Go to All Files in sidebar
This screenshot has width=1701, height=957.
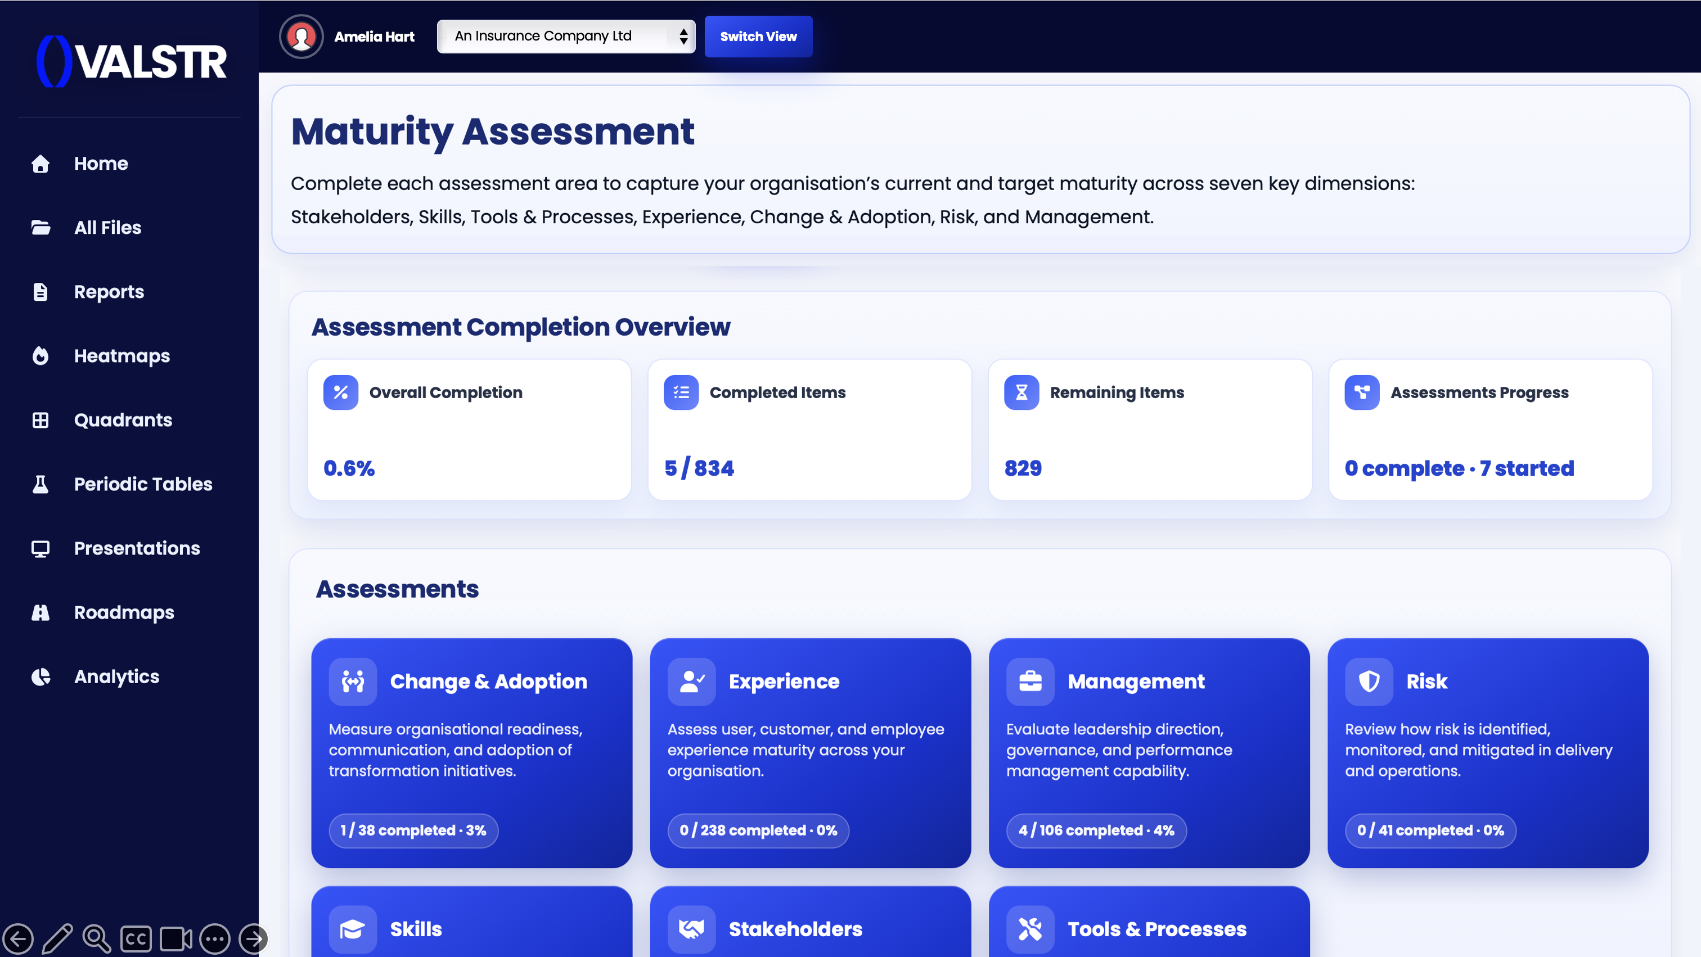pos(107,228)
